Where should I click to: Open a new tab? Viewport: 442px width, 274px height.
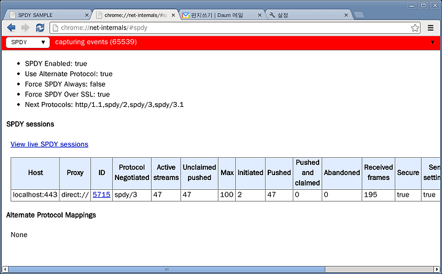click(359, 15)
